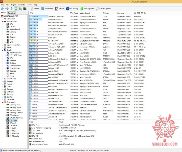182x152 pixels.
Task: Open Results from the toolbar
Action: pos(60,9)
